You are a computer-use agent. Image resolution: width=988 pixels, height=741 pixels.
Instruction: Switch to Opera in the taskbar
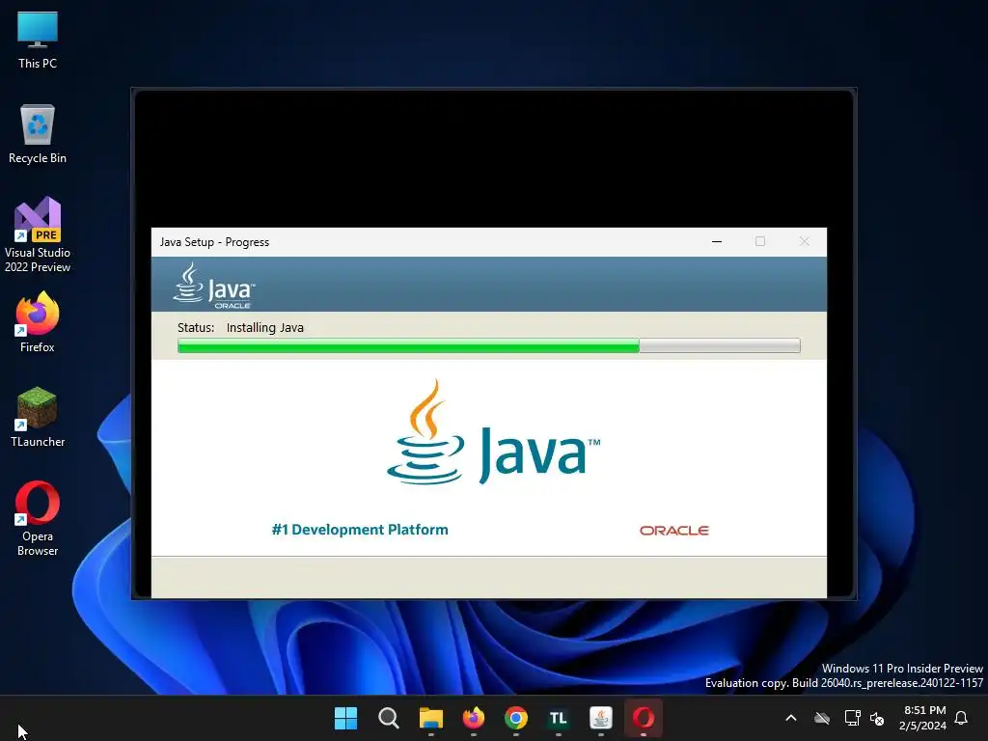click(644, 718)
